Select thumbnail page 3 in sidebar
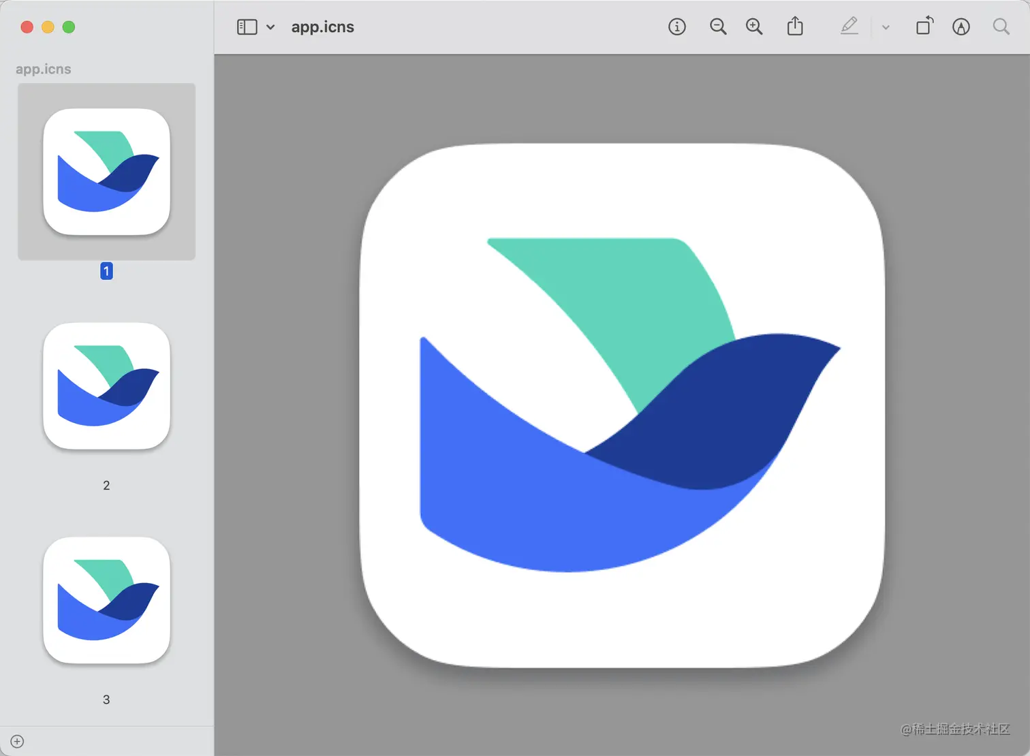 tap(106, 600)
